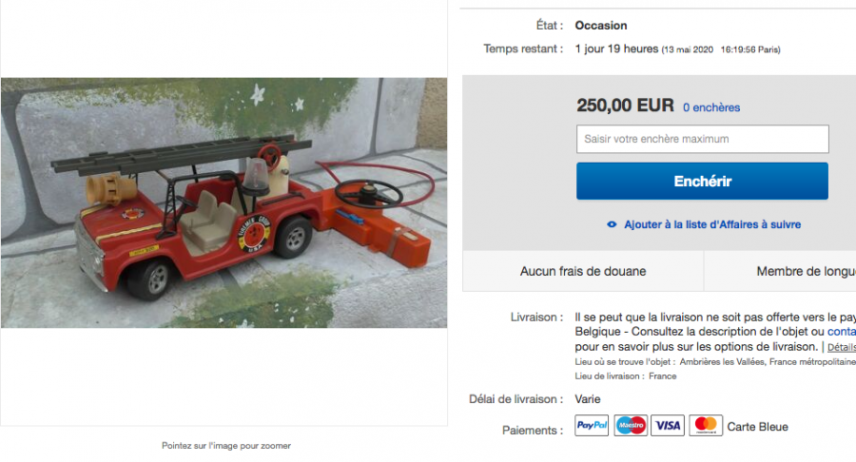Click the Enchérir bid button
The width and height of the screenshot is (856, 462).
tap(702, 181)
